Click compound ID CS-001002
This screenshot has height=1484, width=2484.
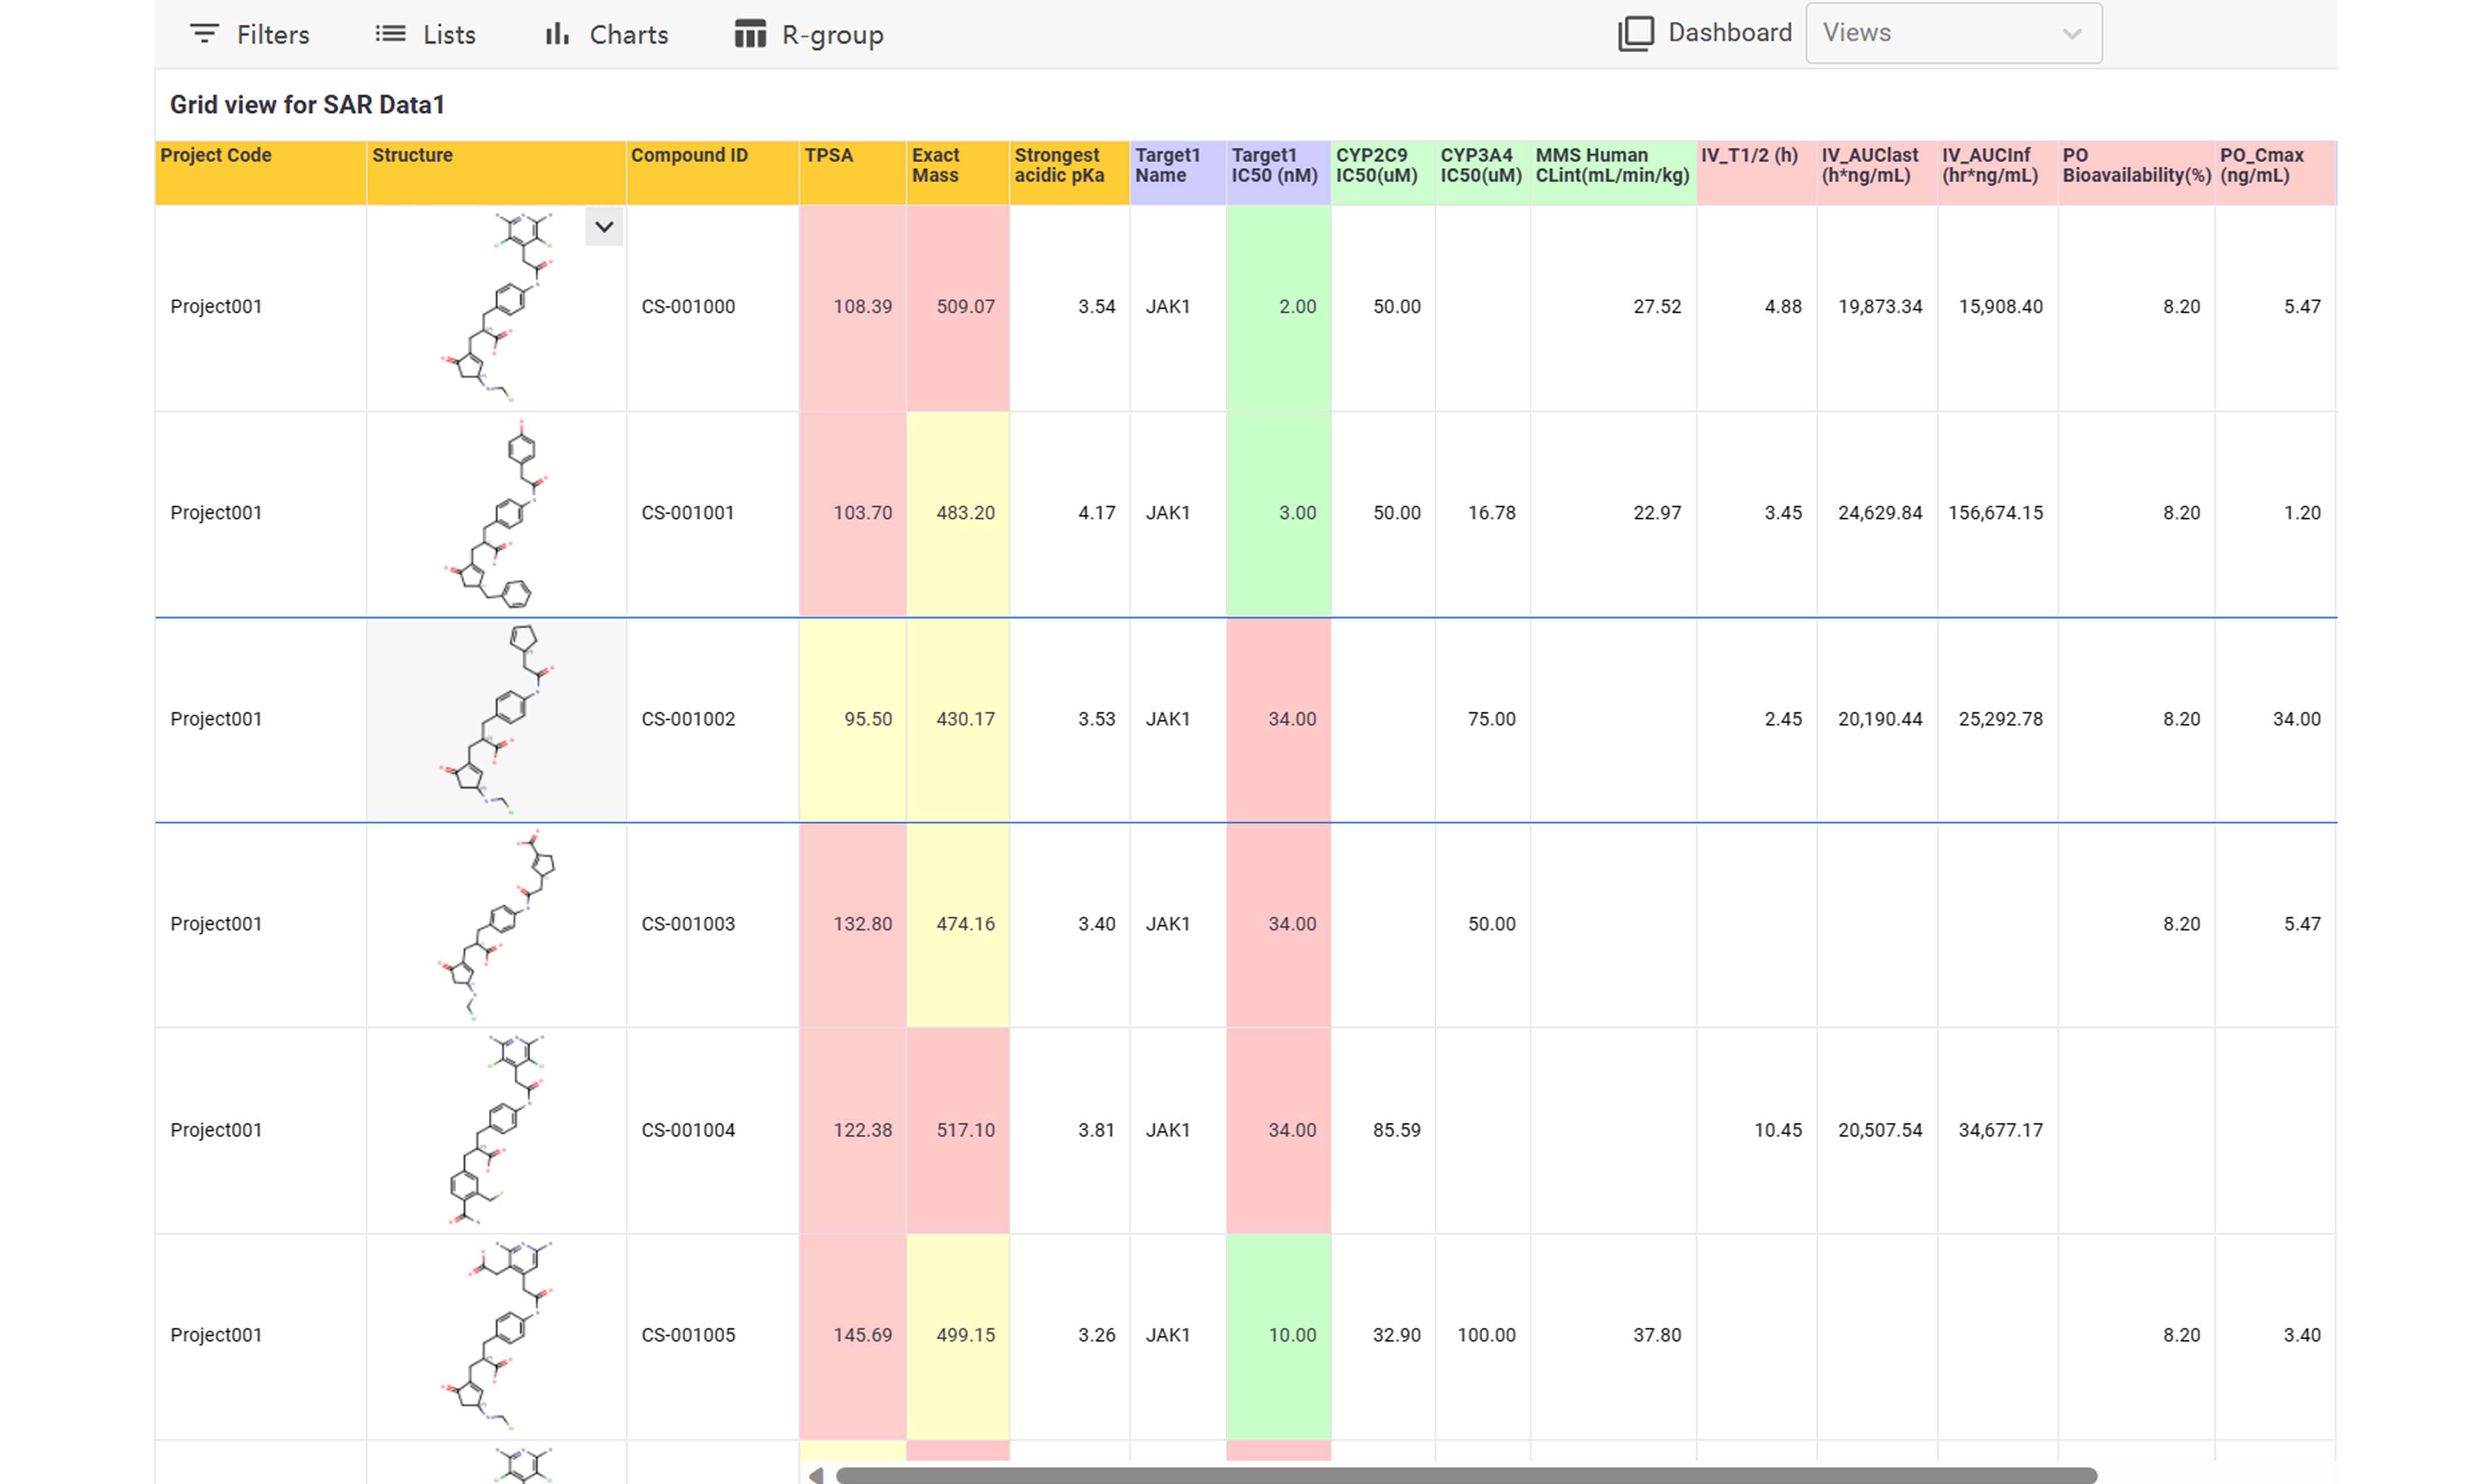click(688, 719)
